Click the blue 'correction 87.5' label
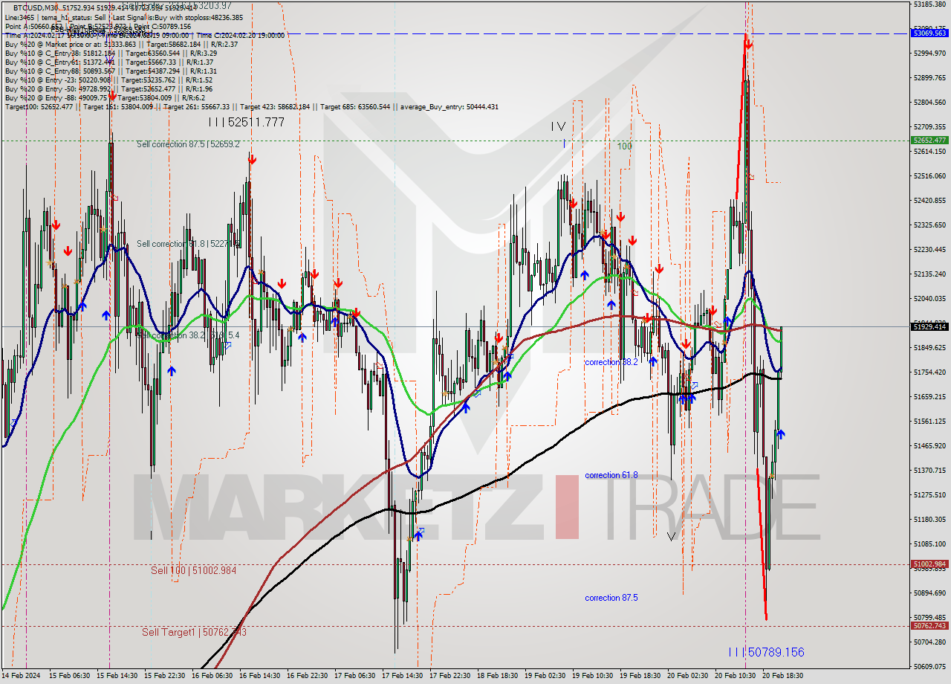This screenshot has width=951, height=684. coord(611,598)
